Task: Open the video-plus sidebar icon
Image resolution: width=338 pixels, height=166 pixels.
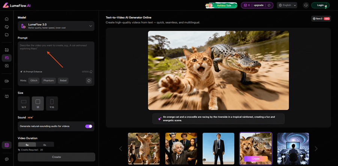Action: click(x=7, y=66)
